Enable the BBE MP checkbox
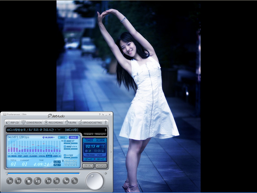 (65, 141)
